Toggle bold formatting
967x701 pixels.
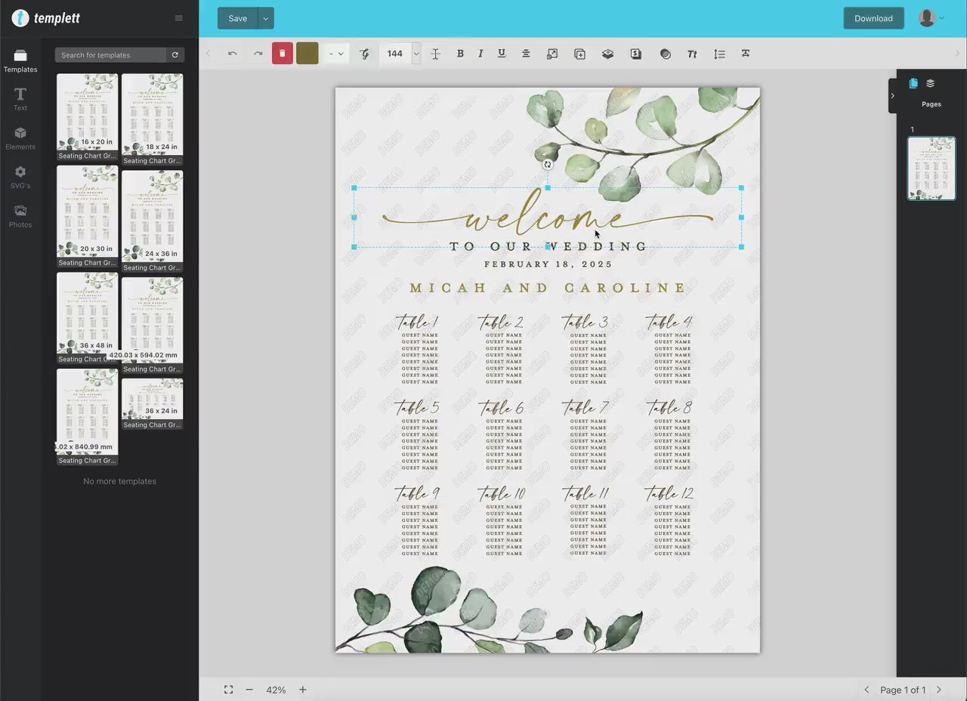coord(460,54)
